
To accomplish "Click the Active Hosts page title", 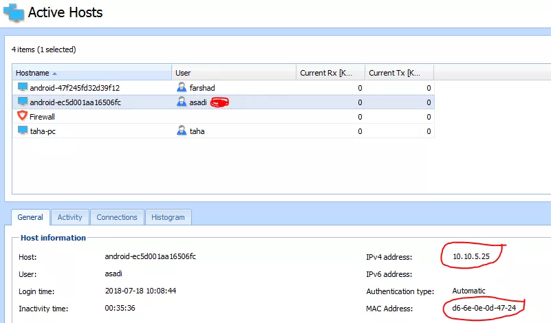I will coord(65,12).
